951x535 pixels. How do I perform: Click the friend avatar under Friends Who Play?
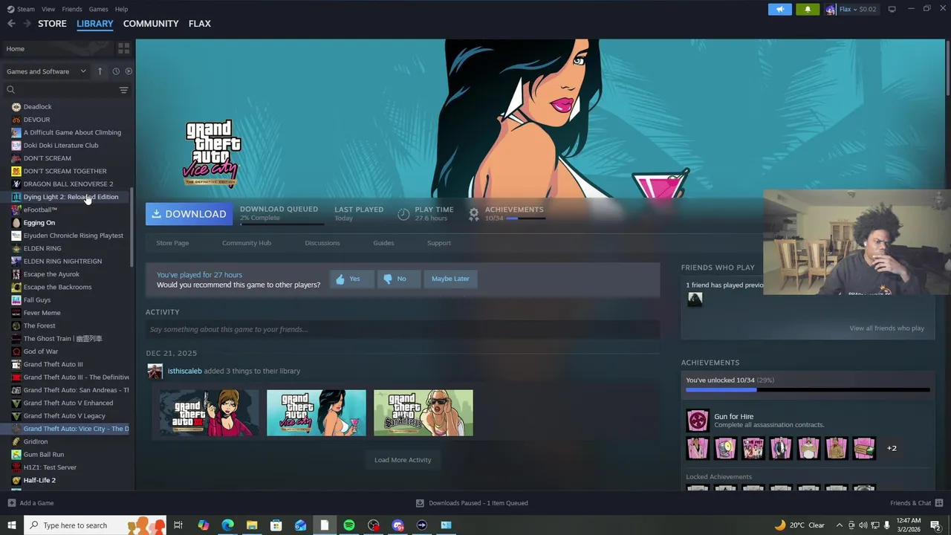point(695,299)
